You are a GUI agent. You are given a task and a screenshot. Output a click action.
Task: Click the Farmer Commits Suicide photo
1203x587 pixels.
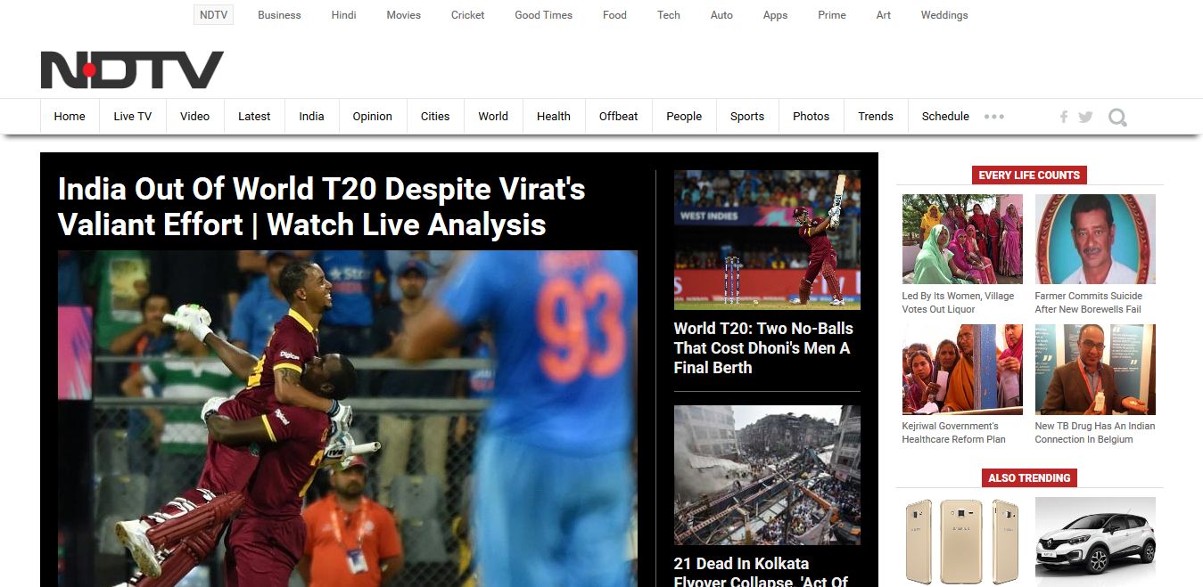pos(1095,240)
